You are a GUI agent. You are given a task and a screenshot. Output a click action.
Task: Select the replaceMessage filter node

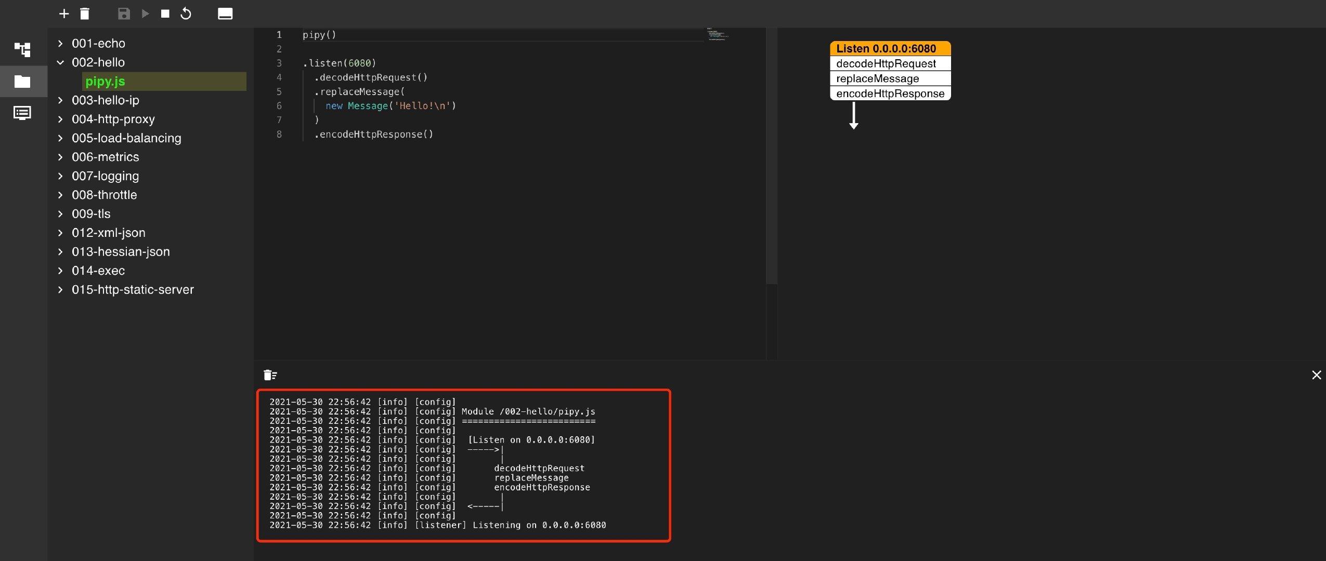pos(890,79)
